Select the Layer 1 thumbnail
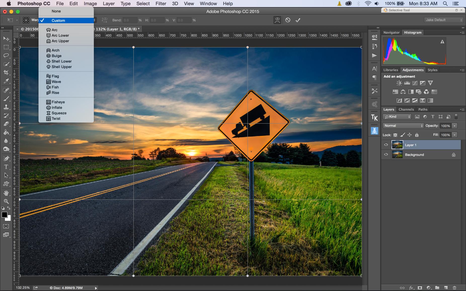Screen dimensions: 466x291 pyautogui.click(x=397, y=145)
